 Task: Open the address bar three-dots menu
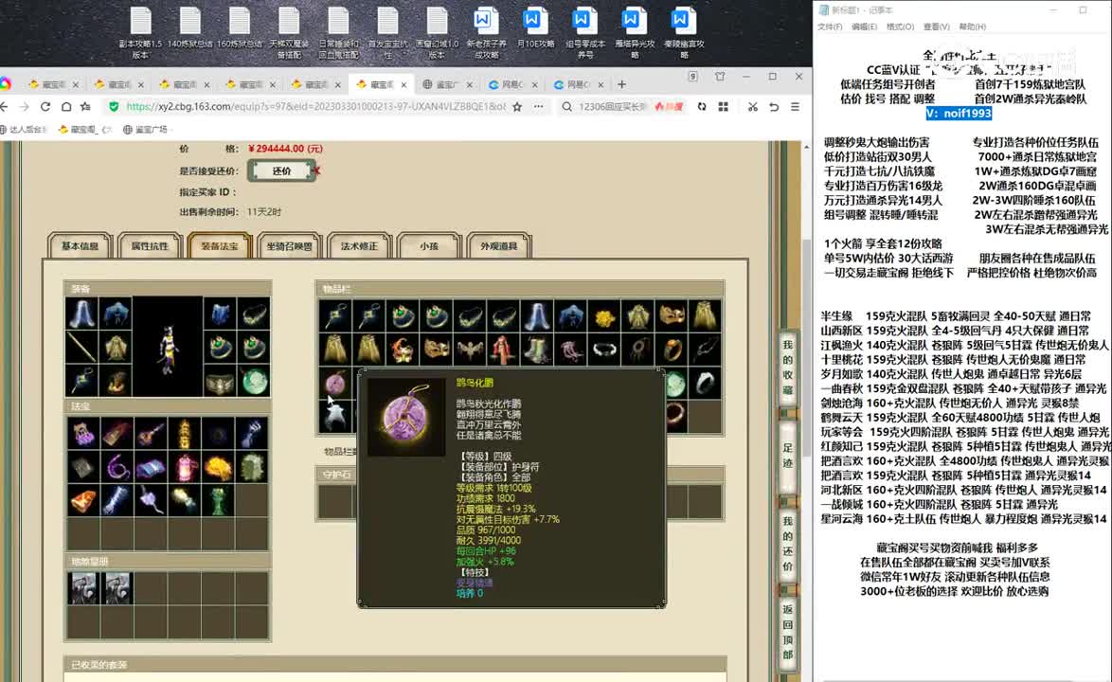[x=539, y=106]
